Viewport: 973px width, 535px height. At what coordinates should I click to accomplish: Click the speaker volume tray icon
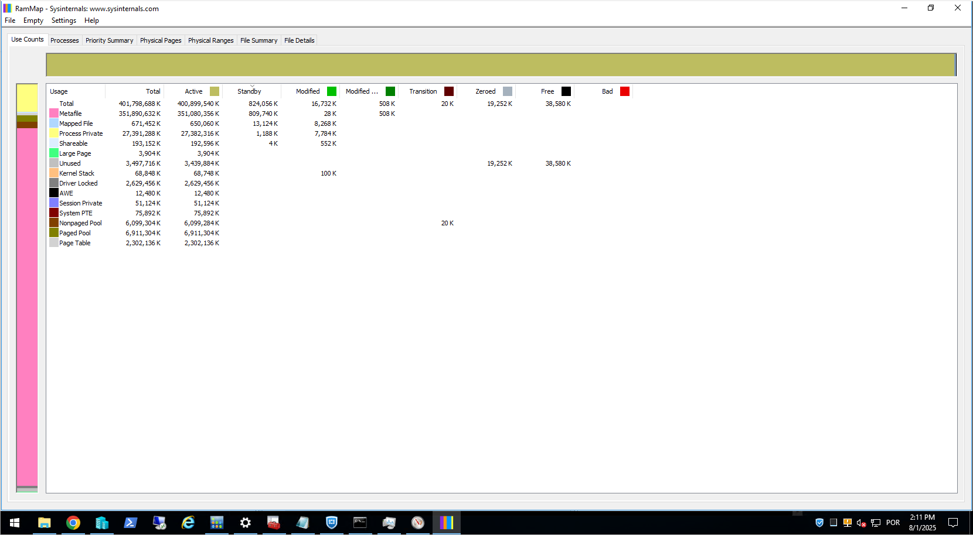point(861,523)
